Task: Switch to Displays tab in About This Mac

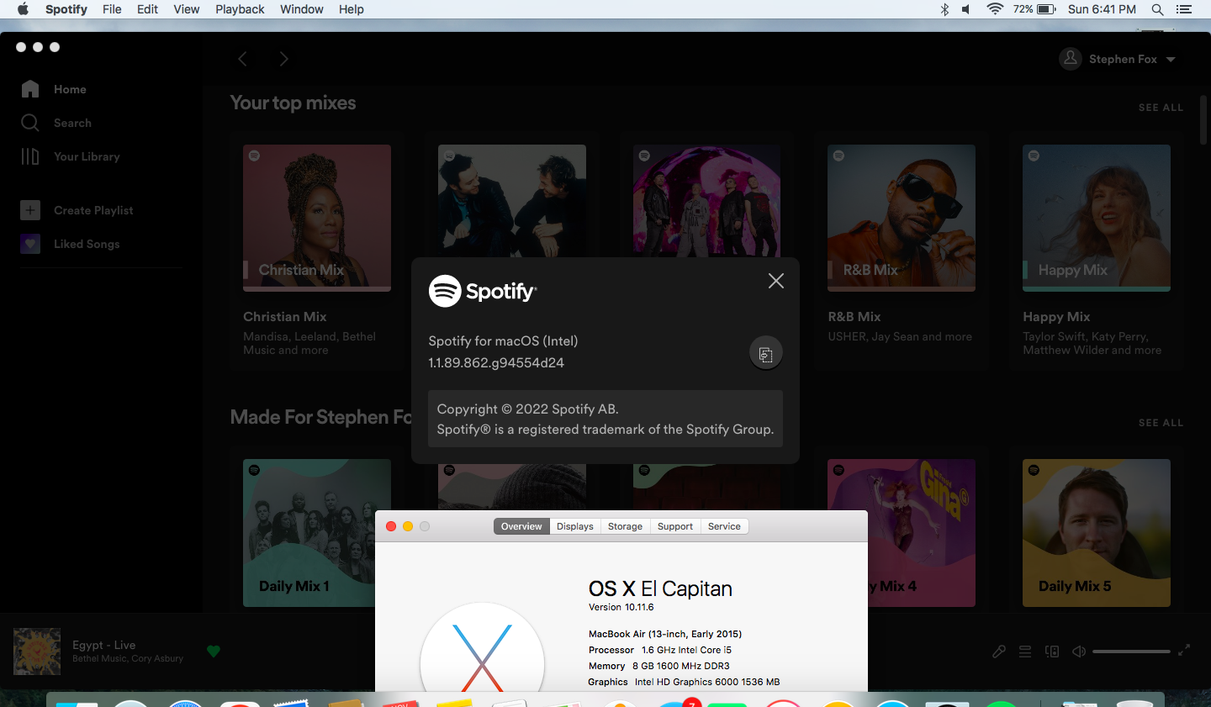Action: [575, 526]
